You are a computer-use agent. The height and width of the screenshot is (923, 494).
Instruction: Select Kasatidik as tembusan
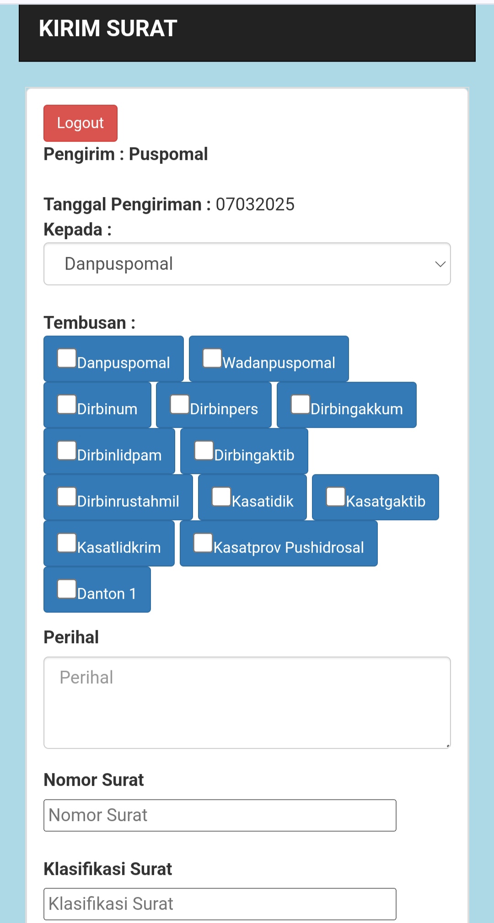tap(221, 496)
